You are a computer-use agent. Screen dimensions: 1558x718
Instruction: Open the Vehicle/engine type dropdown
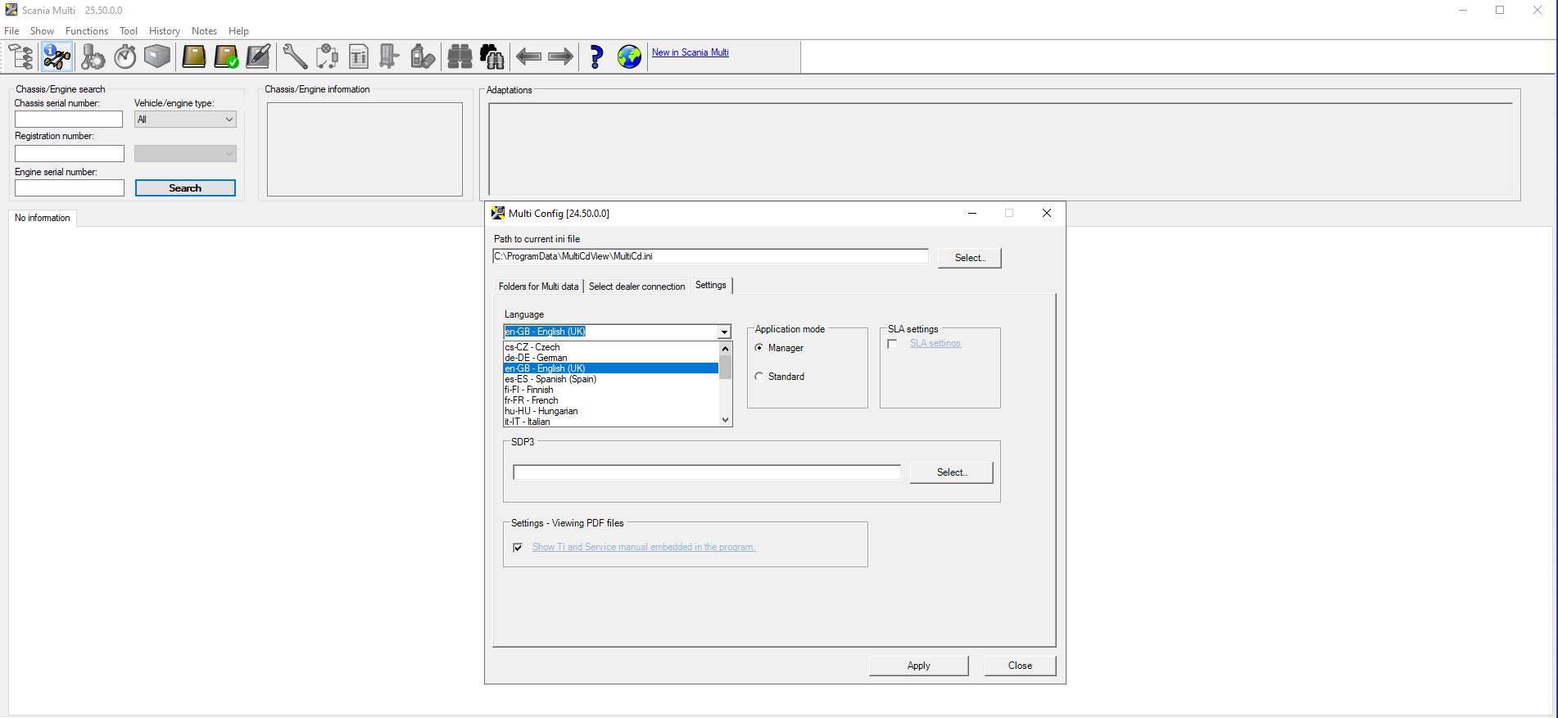185,120
